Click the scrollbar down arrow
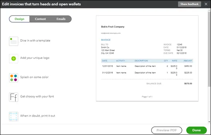 (209, 122)
